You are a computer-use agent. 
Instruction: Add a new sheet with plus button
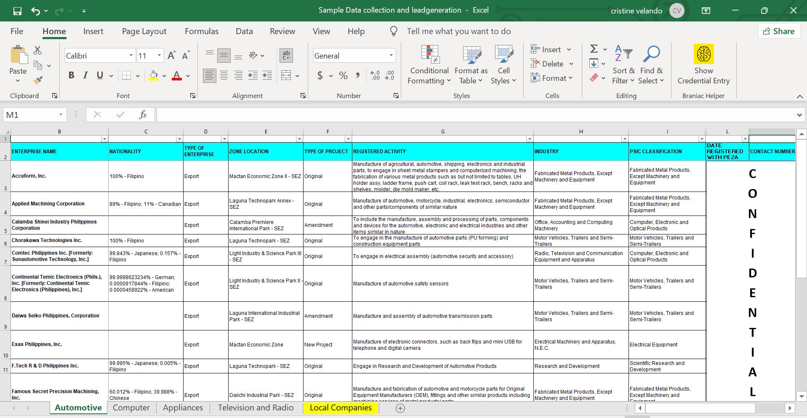click(x=400, y=408)
